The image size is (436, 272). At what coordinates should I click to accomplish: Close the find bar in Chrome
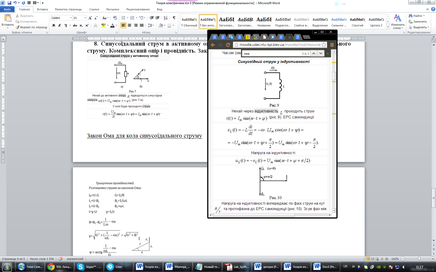coord(328,53)
